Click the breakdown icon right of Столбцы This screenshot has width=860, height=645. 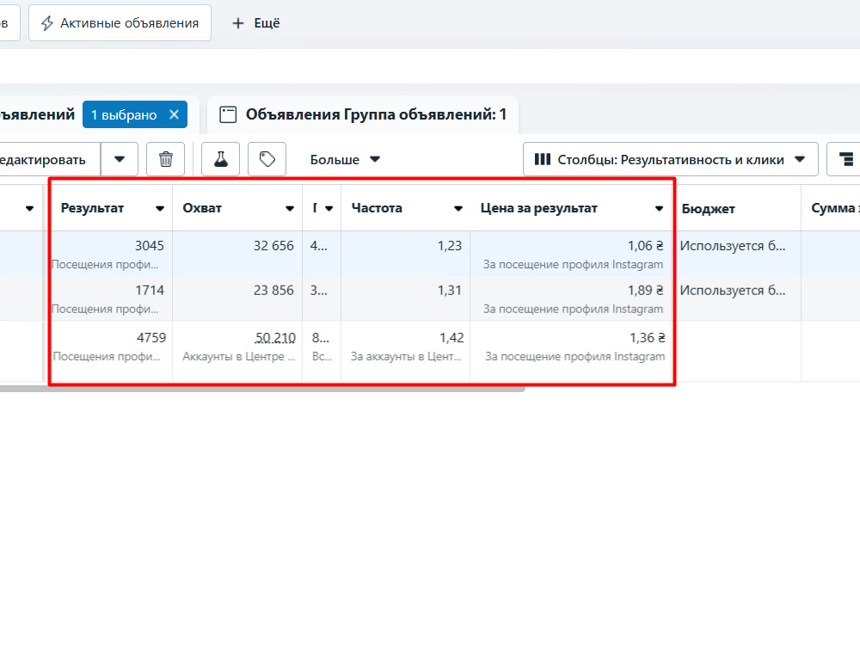[x=845, y=160]
